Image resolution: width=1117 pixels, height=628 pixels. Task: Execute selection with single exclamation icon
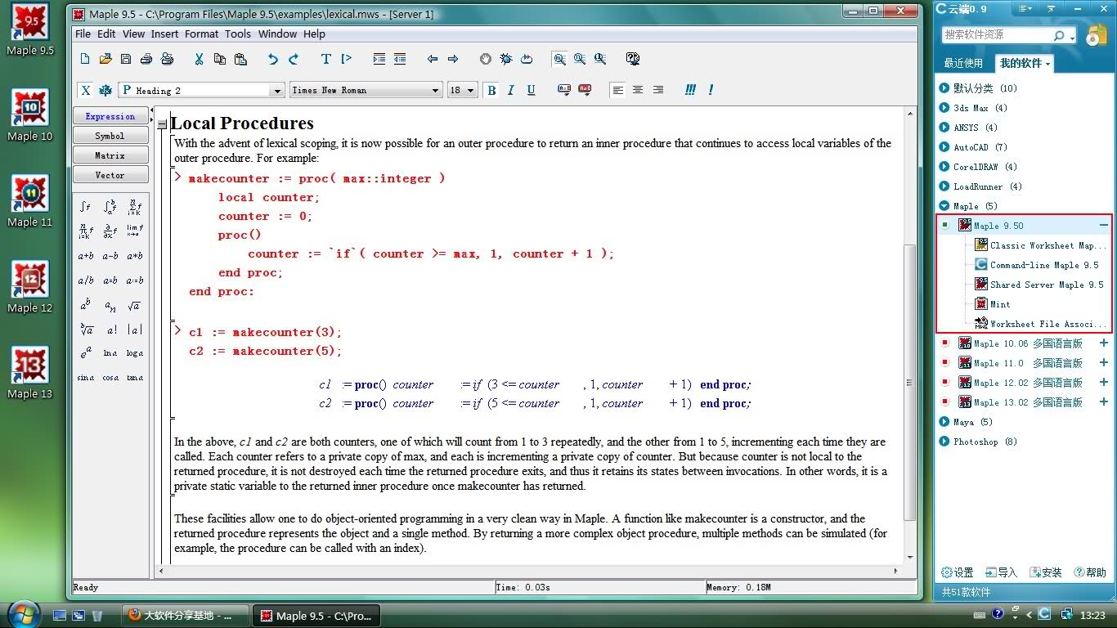click(x=711, y=90)
